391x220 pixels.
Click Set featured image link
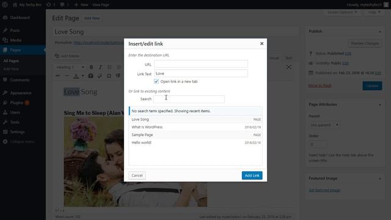pos(324,190)
